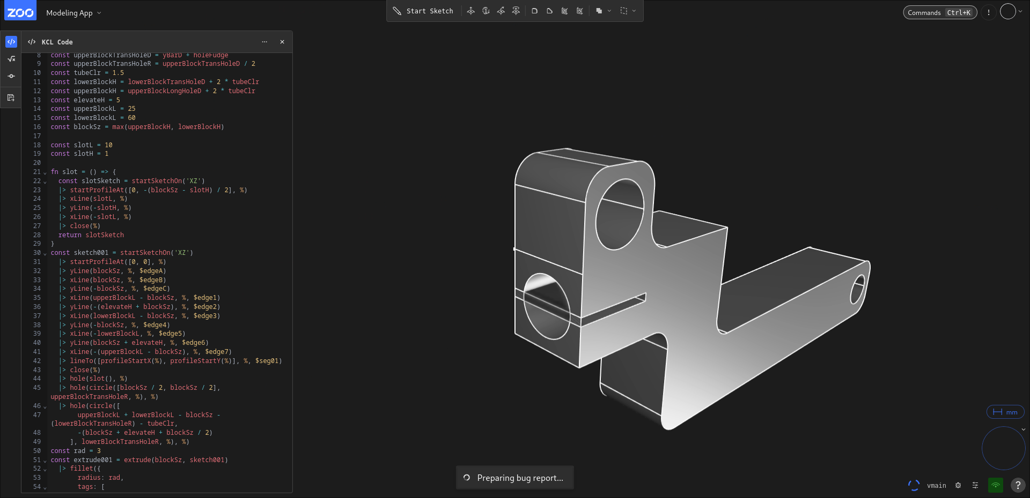Click the KCL Code pane title
This screenshot has width=1030, height=498.
57,42
